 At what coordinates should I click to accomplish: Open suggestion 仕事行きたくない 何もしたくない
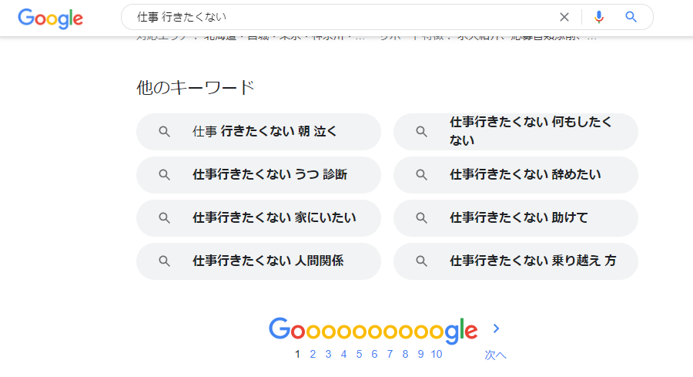point(516,132)
